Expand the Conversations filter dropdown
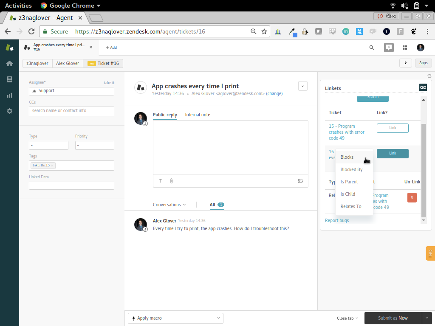Image resolution: width=435 pixels, height=326 pixels. point(169,205)
